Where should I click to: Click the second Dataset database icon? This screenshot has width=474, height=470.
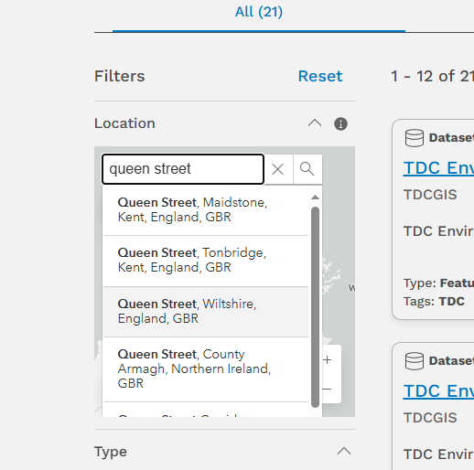click(x=415, y=361)
